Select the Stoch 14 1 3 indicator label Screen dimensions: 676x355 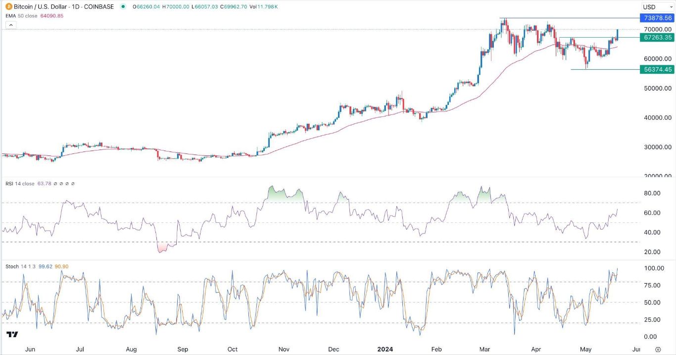pos(19,266)
